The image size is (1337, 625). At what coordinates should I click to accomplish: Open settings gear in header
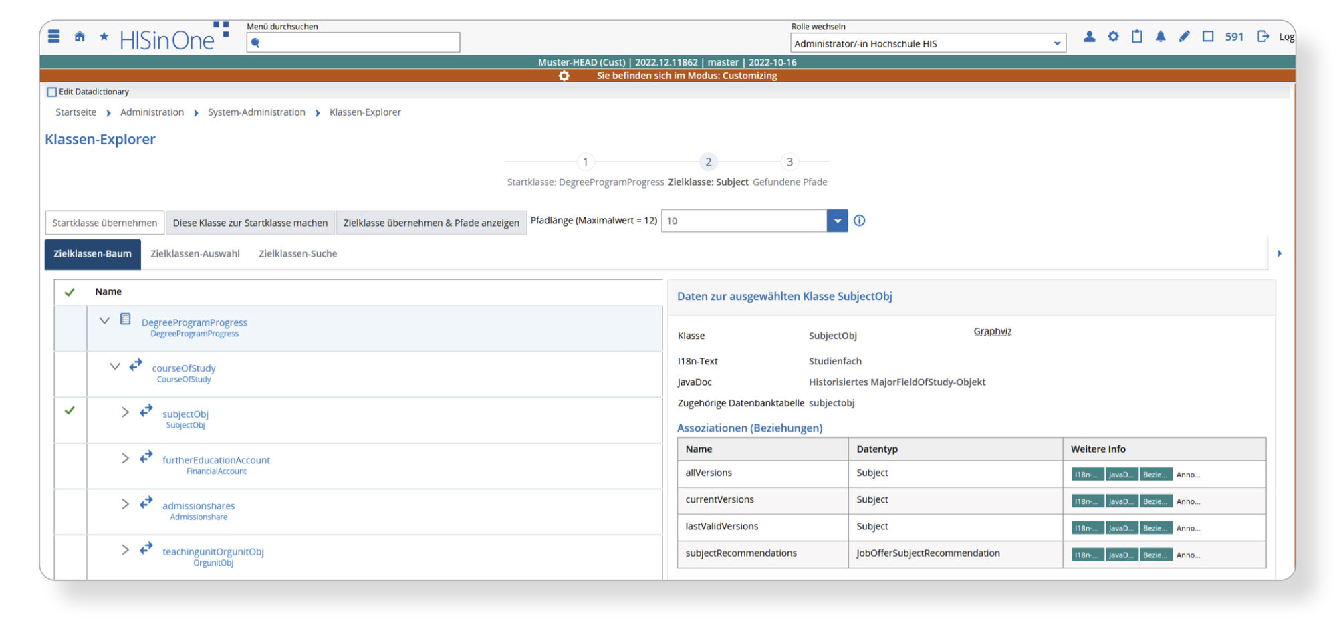coord(1113,37)
